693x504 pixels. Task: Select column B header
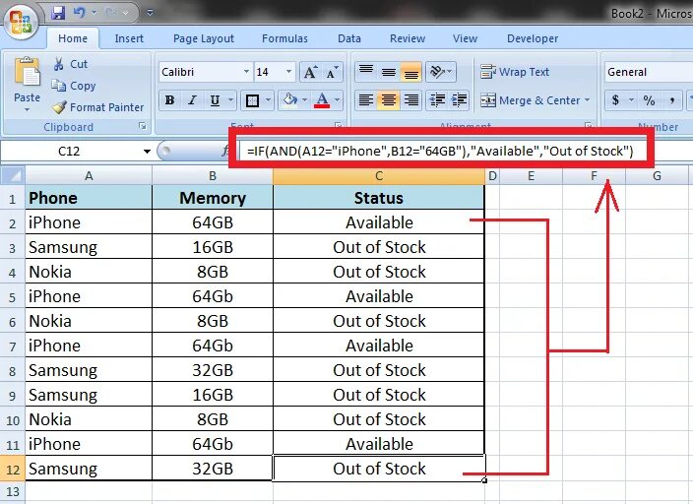coord(213,176)
